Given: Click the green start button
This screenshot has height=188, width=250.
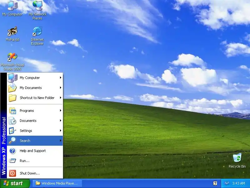Looking at the screenshot, I should pos(15,183).
